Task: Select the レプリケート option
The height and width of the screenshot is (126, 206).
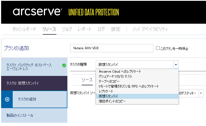Action: [137, 91]
